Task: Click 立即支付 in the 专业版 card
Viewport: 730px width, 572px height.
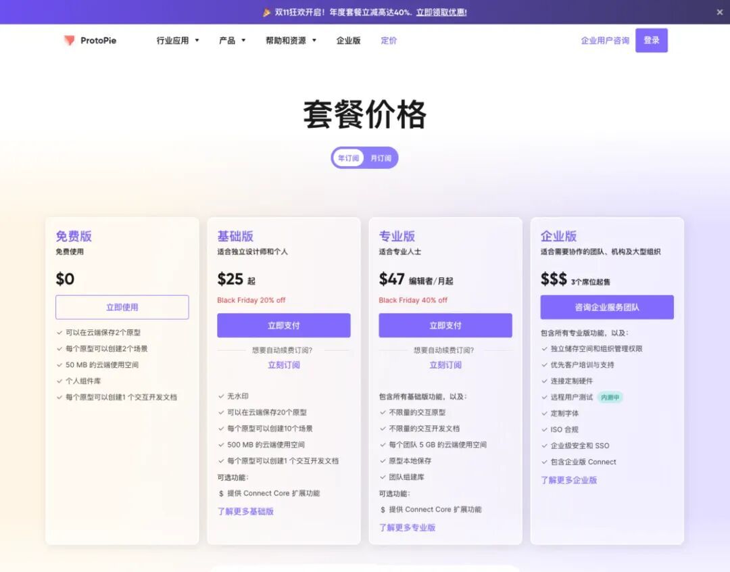Action: 445,325
